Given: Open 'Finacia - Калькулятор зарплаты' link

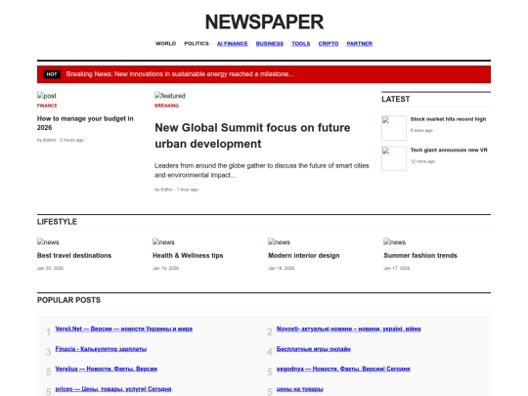Looking at the screenshot, I should point(101,349).
